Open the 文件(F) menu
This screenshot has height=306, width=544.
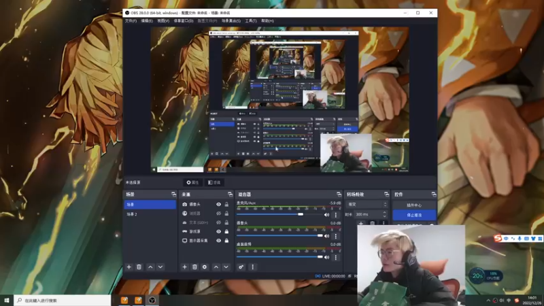(131, 21)
